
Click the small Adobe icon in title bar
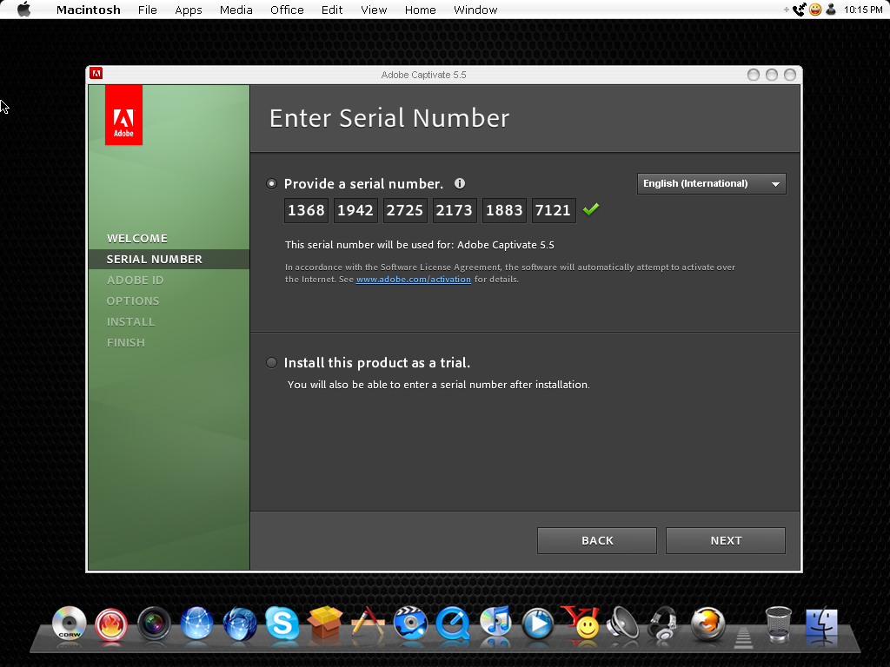[x=96, y=73]
